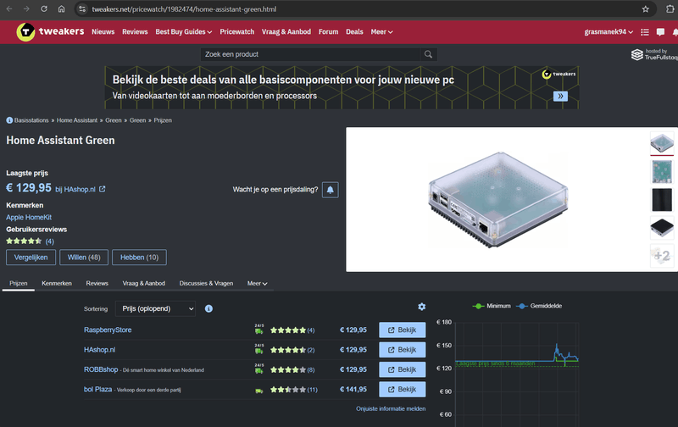This screenshot has width=678, height=427.
Task: Click the Apple HomeKit link
Action: [x=29, y=218]
